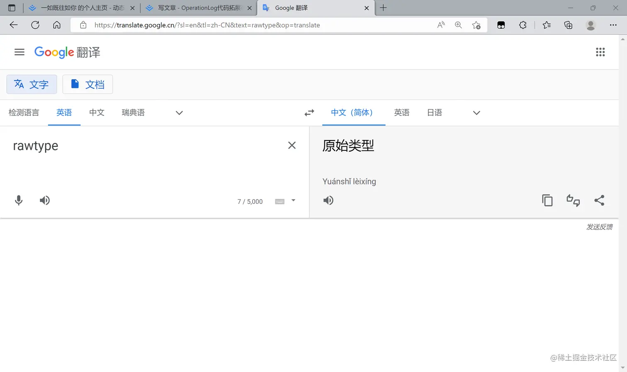Rate this translation
Screen dimensions: 627x372
click(x=573, y=200)
